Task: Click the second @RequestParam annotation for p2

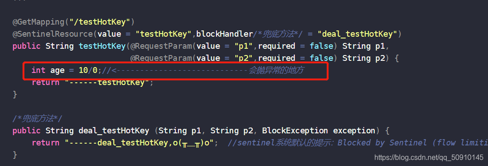Action: (161, 58)
